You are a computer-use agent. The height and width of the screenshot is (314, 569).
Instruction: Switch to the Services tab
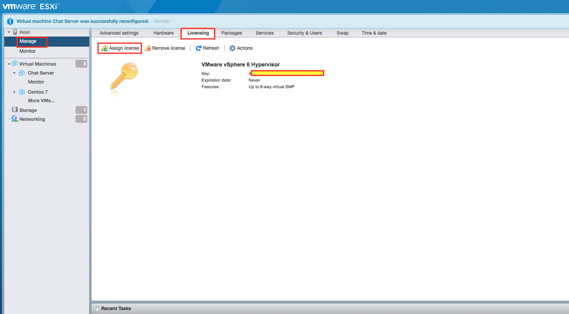[265, 33]
